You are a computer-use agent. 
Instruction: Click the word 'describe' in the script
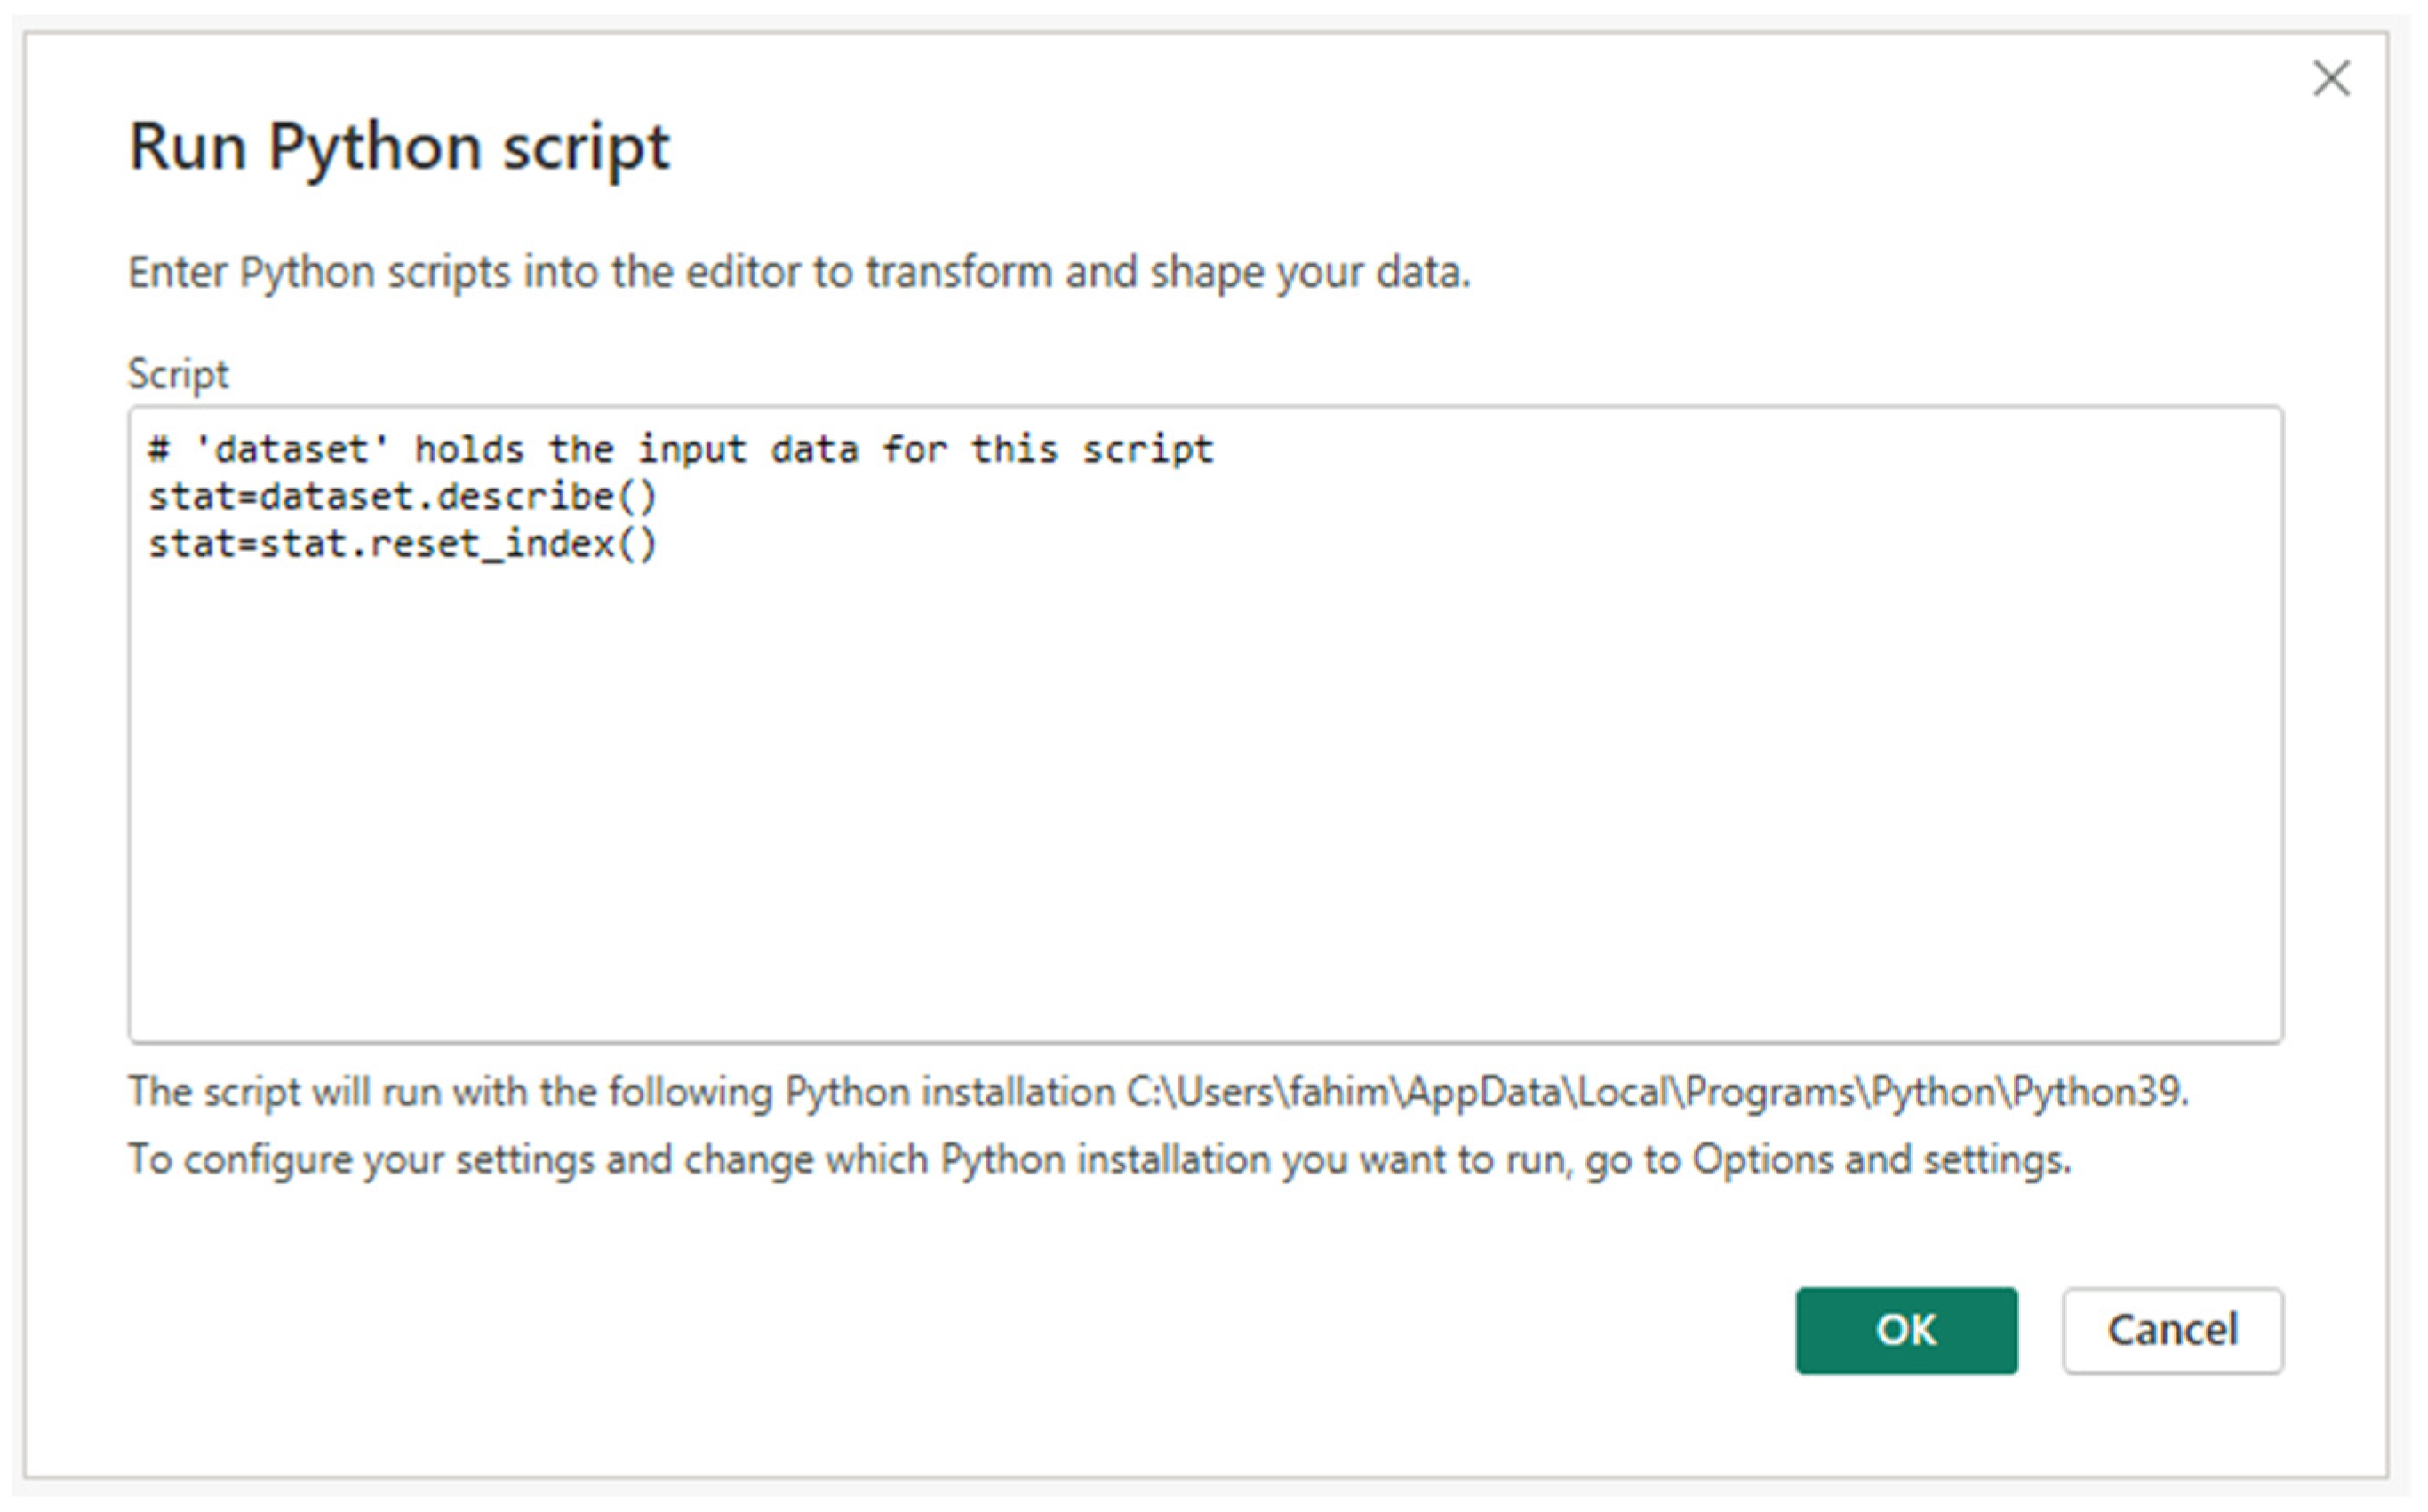(x=525, y=497)
